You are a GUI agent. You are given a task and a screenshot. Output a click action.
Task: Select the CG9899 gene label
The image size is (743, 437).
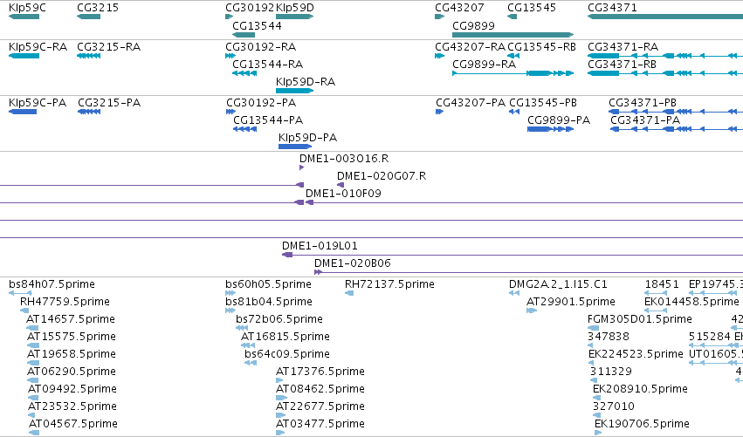pos(473,25)
